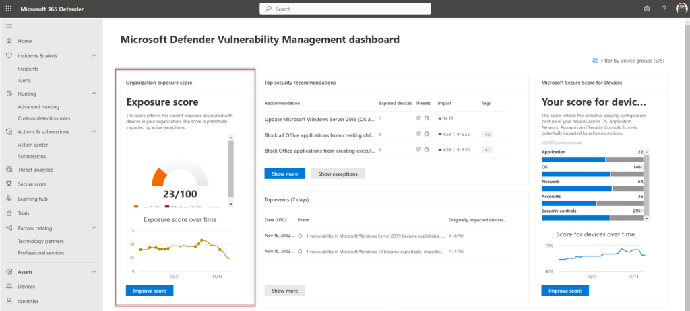This screenshot has height=311, width=690.
Task: Click threat insights icon for Windows Server 2019 row
Action: (418, 118)
